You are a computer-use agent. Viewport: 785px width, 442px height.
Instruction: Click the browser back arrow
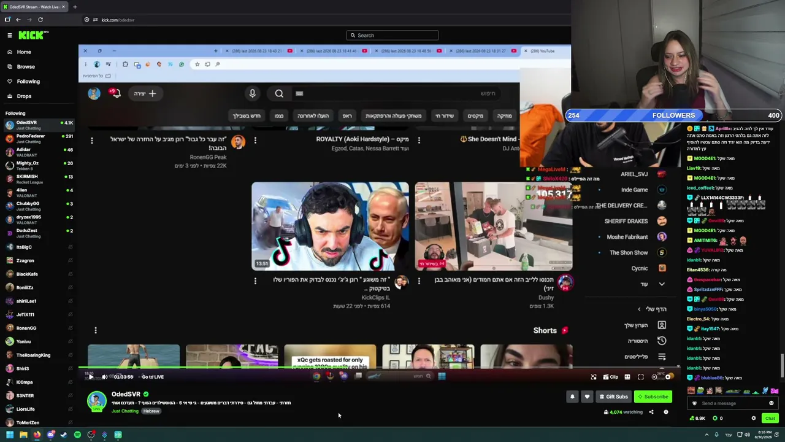[18, 20]
